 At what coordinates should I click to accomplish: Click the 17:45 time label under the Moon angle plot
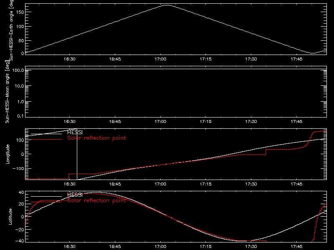(x=296, y=122)
